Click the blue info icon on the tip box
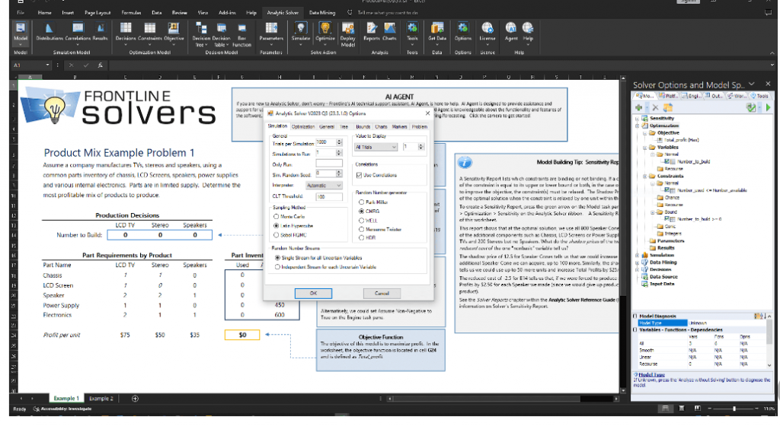Viewport: 780px width, 426px height. pos(465,162)
